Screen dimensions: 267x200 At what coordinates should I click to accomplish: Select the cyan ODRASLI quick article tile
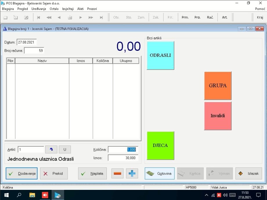(160, 55)
